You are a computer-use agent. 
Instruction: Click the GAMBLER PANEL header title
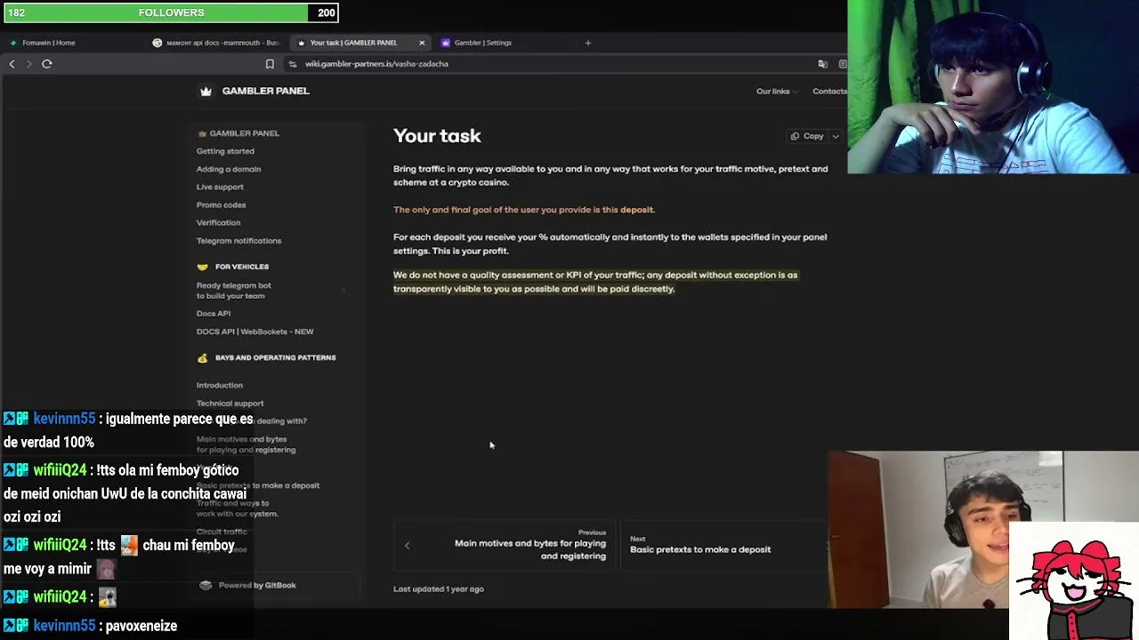pyautogui.click(x=266, y=91)
